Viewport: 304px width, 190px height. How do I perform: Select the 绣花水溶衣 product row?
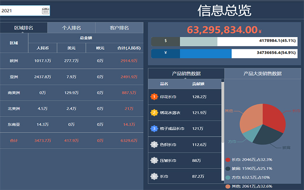185,113
